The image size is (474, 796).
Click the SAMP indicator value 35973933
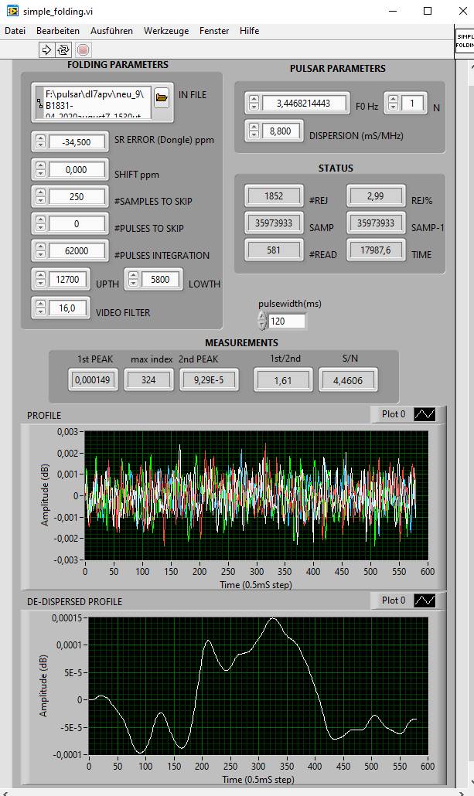(x=274, y=223)
